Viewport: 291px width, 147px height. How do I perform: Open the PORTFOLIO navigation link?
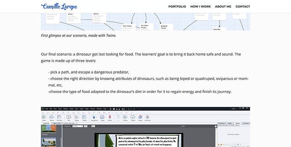177,7
